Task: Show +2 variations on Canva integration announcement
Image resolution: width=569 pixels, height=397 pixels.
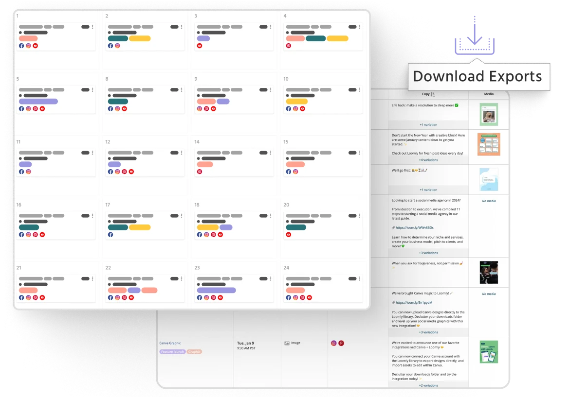Action: (427, 385)
